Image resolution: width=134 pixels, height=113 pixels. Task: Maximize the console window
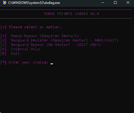[x=115, y=2]
